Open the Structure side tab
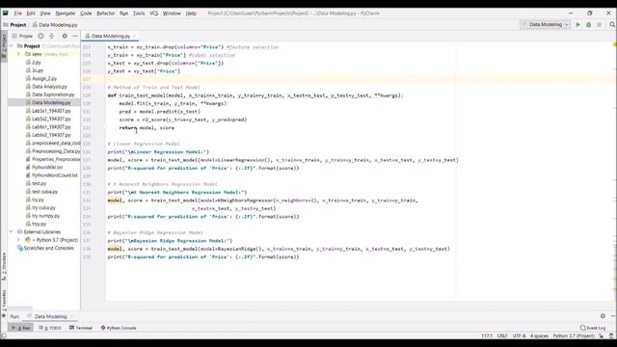 (x=4, y=266)
